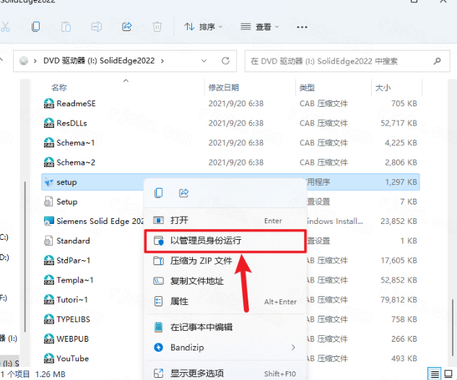This screenshot has height=380, width=457.
Task: Click the Delete trash icon in the toolbar
Action: point(157,27)
